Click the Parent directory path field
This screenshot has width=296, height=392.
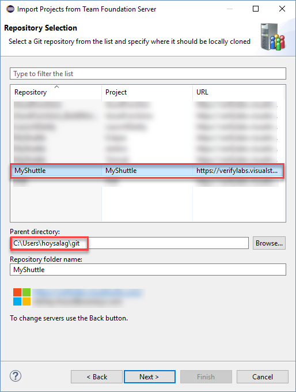click(130, 243)
